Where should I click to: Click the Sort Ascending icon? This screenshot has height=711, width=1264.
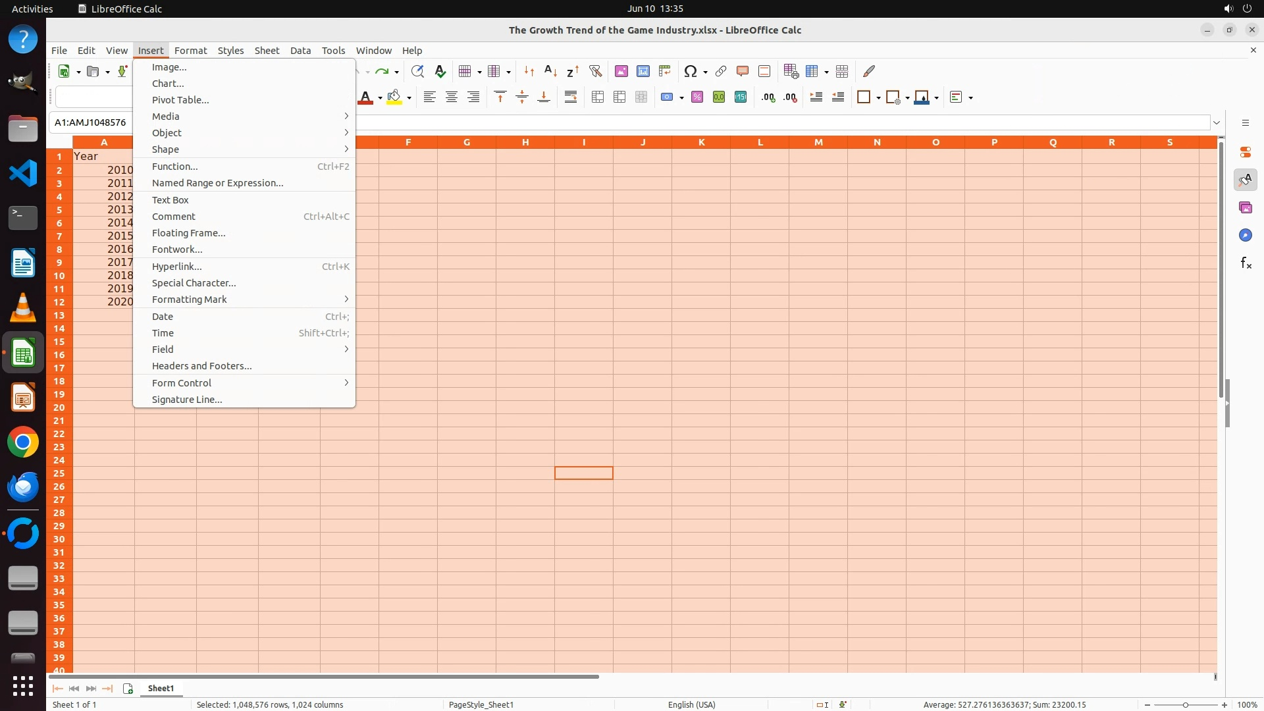coord(550,71)
